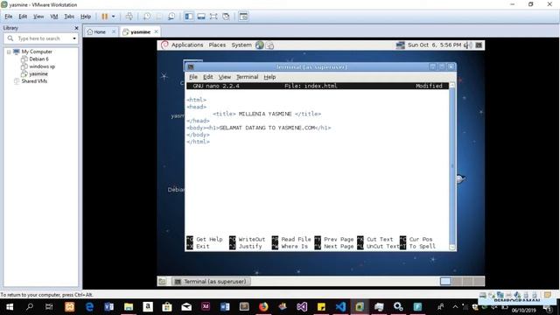
Task: Close the yasmine tab
Action: pos(156,31)
